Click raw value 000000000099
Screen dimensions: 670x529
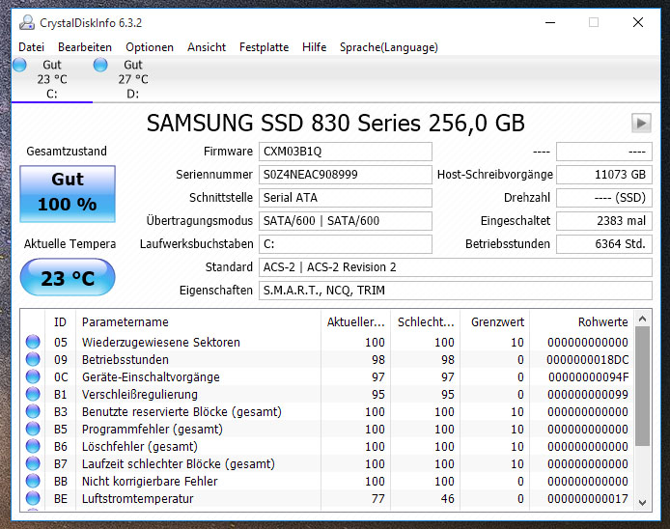[x=588, y=394]
